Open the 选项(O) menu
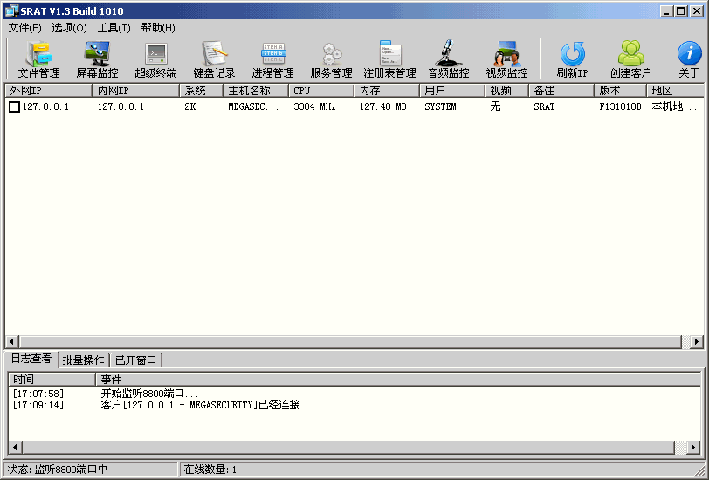 click(69, 28)
